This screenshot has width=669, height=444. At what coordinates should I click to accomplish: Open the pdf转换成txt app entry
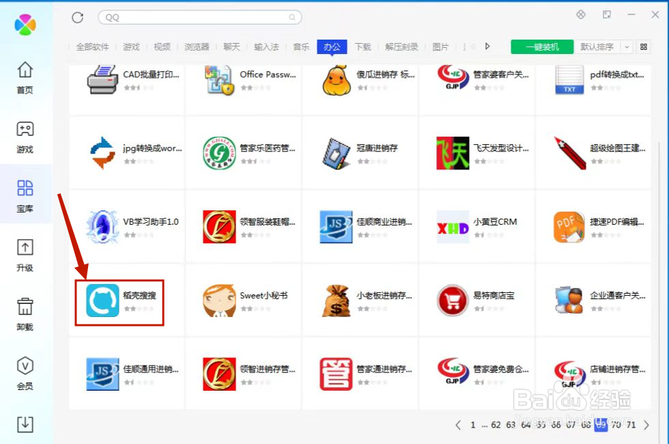593,89
